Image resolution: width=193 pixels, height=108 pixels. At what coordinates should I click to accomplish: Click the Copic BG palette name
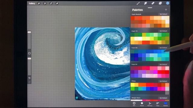[134, 48]
